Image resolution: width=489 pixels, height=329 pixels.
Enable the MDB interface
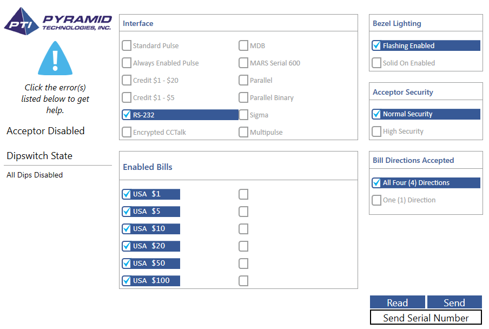[243, 45]
